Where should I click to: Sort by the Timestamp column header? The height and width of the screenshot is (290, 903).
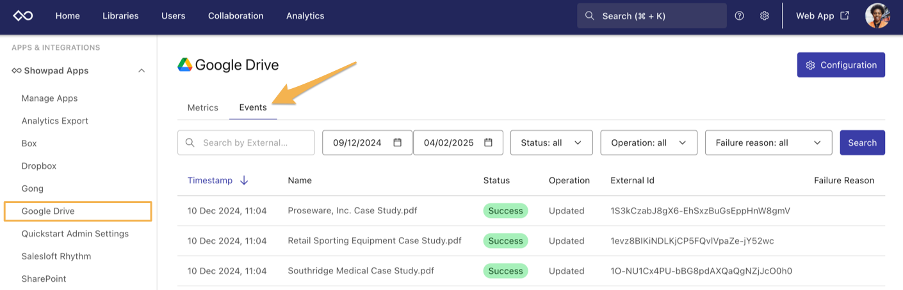pyautogui.click(x=210, y=180)
